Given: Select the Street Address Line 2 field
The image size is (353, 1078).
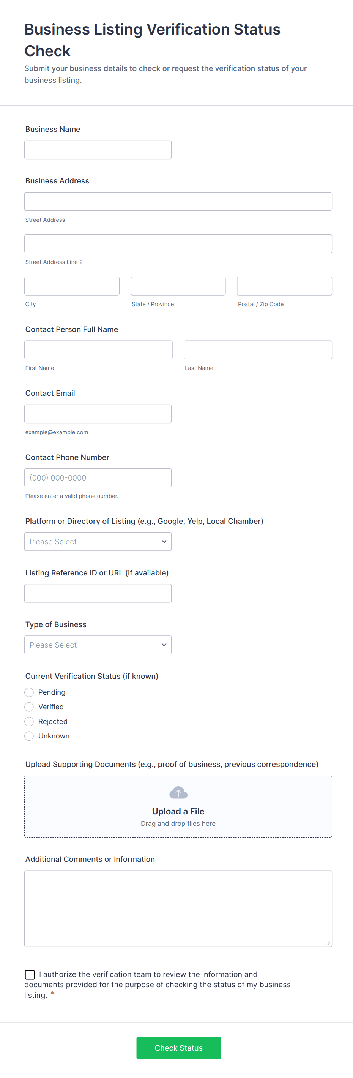Looking at the screenshot, I should point(178,243).
